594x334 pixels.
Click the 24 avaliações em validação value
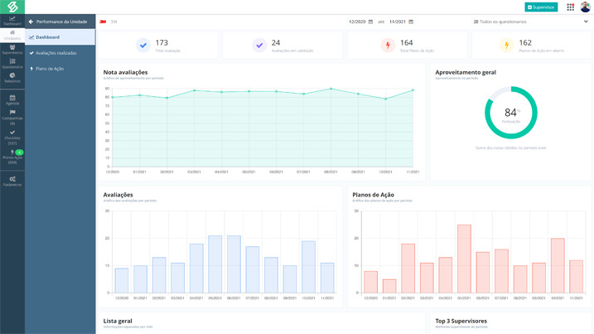276,43
